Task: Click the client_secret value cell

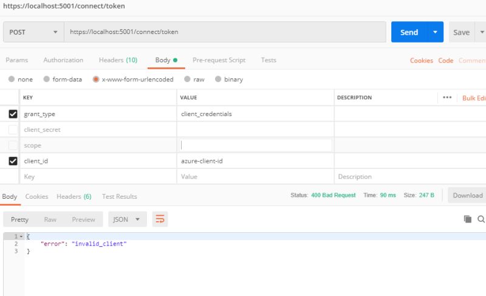Action: click(x=256, y=129)
